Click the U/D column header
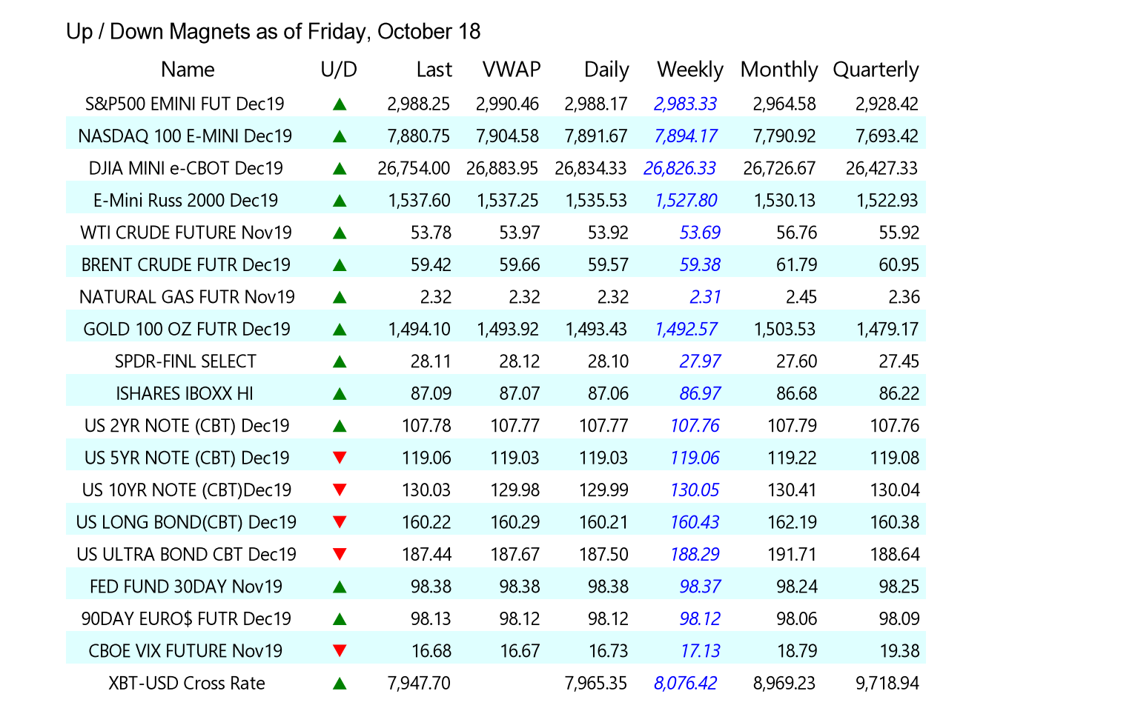This screenshot has width=1138, height=711. (x=339, y=70)
